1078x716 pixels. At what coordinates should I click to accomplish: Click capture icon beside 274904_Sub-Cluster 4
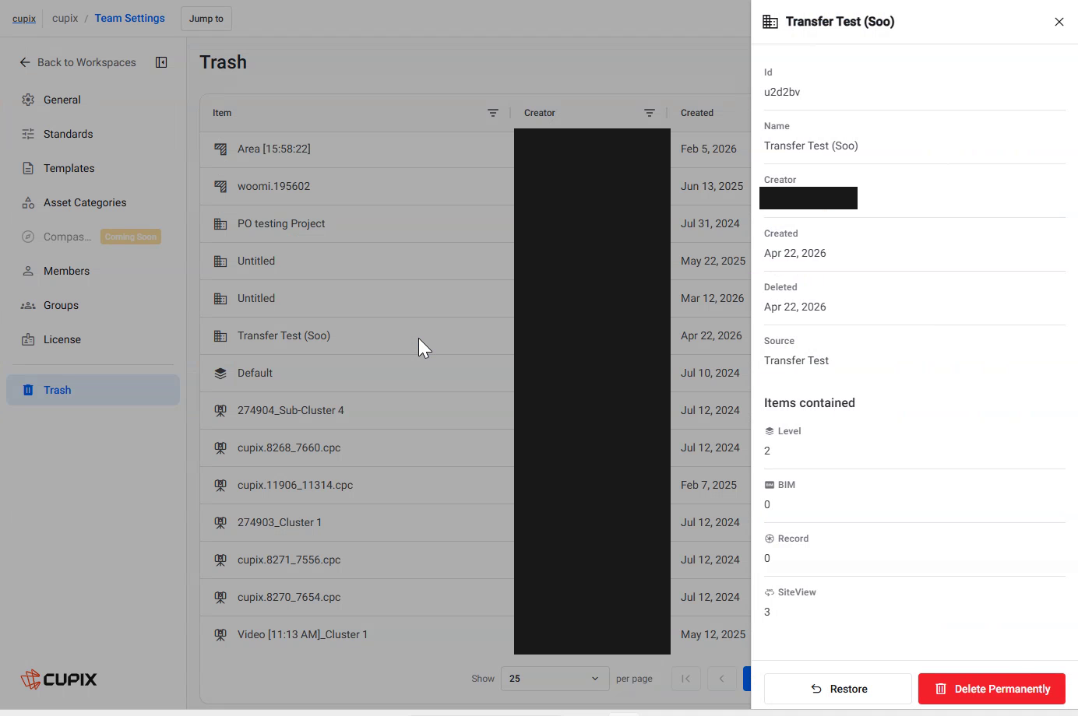pyautogui.click(x=220, y=410)
